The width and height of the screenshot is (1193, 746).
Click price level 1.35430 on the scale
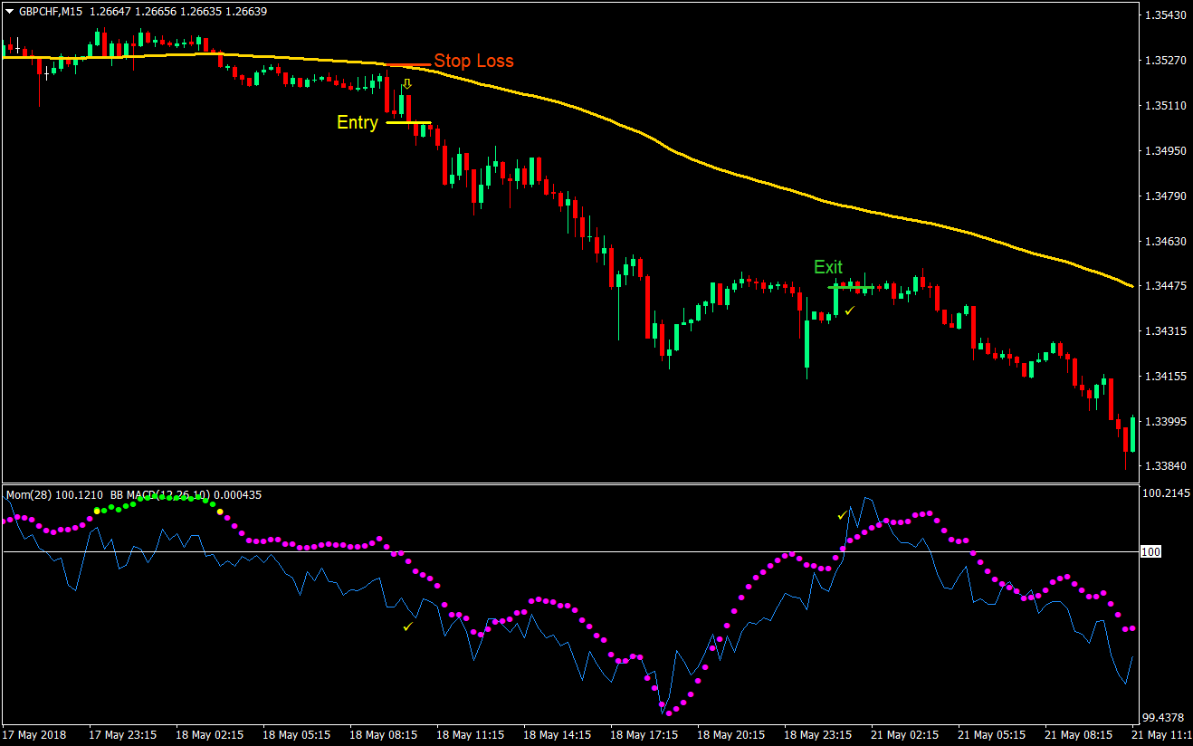coord(1164,16)
